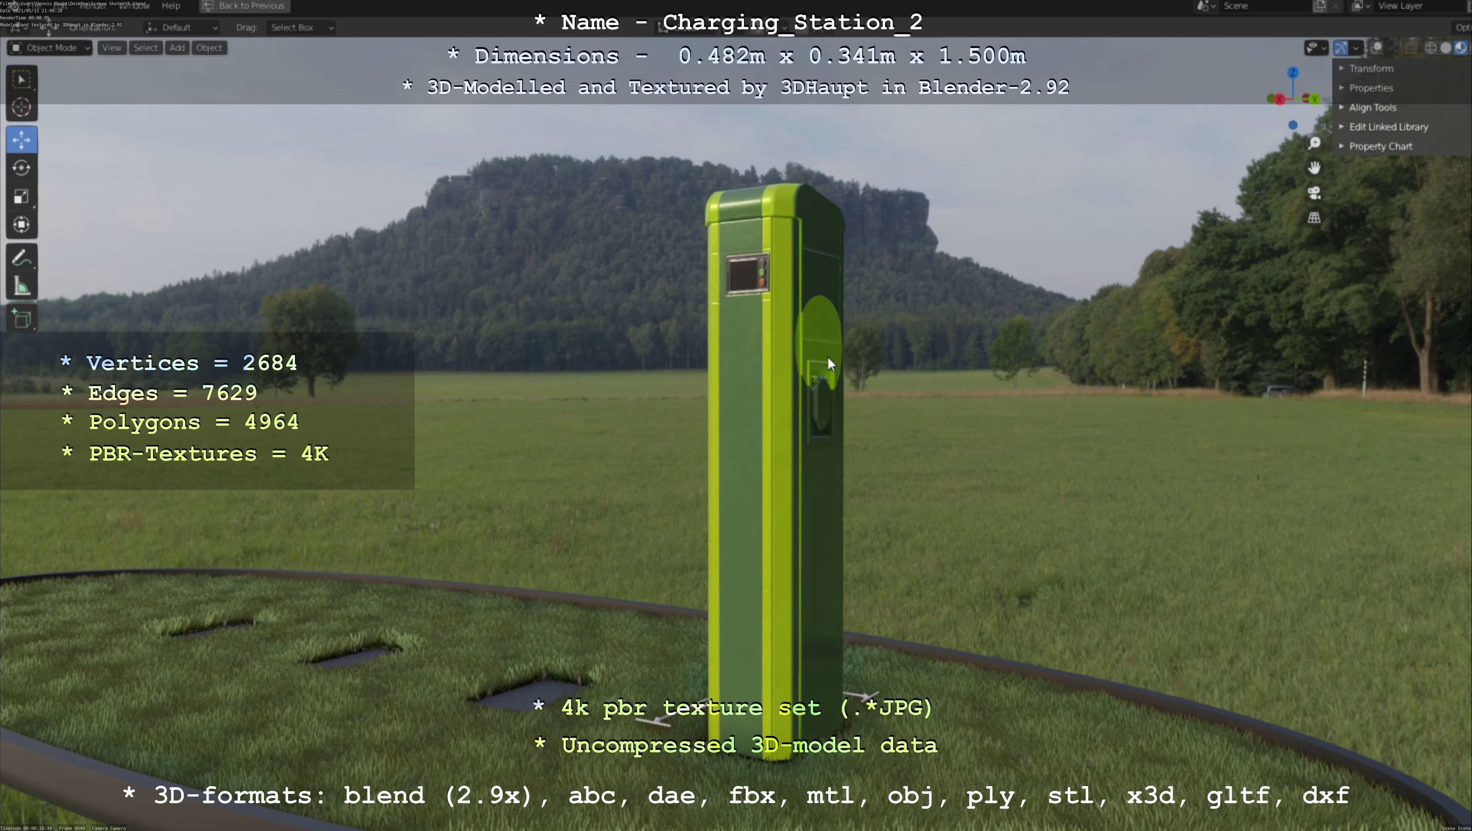
Task: Expand the Transform panel
Action: (1371, 69)
